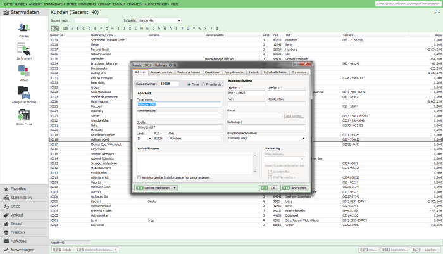This screenshot has height=254, width=443.
Task: Switch to the Konditionen tab
Action: tap(213, 72)
